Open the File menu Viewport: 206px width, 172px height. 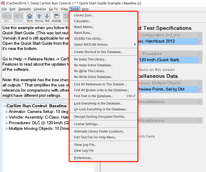[4, 9]
